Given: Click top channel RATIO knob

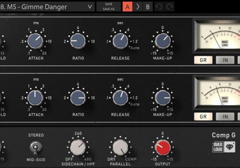Looking at the screenshot, I should (x=78, y=41).
